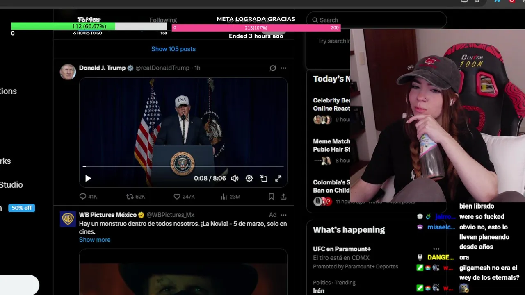Like the Trump post (247K)

tap(184, 197)
